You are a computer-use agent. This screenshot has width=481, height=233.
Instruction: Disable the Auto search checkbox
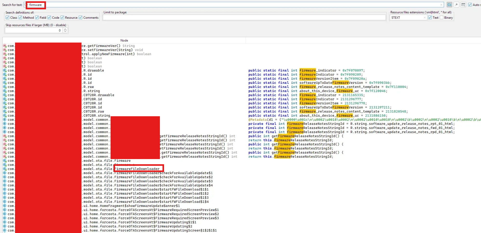click(470, 5)
